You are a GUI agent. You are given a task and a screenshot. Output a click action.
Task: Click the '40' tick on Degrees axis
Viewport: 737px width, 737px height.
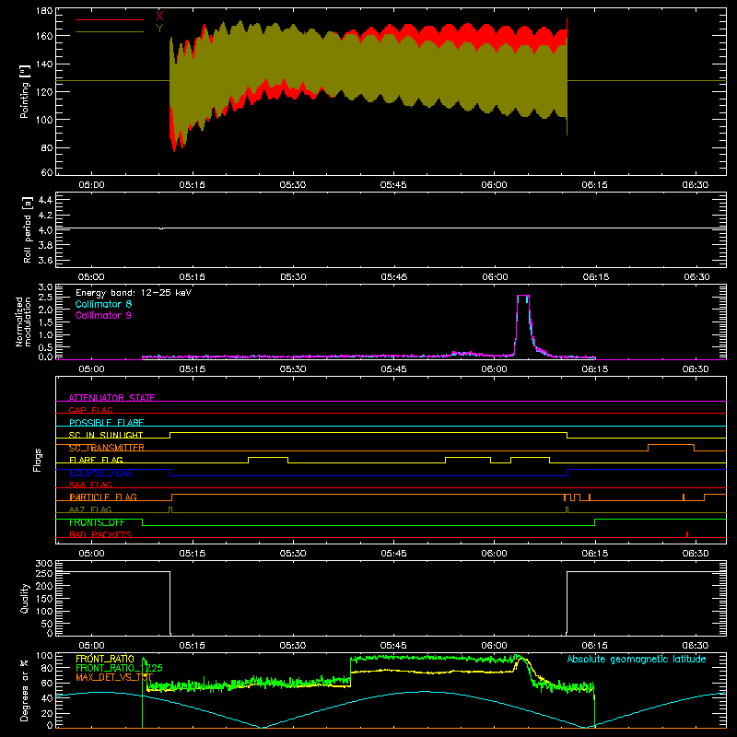pos(47,699)
